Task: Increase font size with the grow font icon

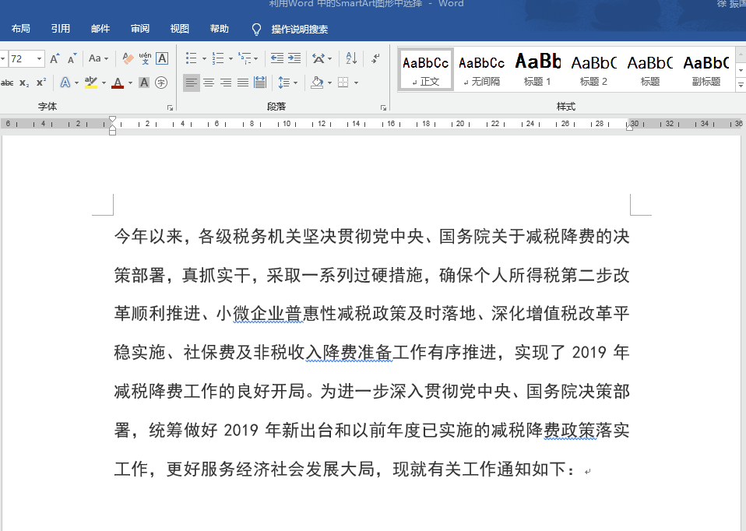Action: [55, 58]
